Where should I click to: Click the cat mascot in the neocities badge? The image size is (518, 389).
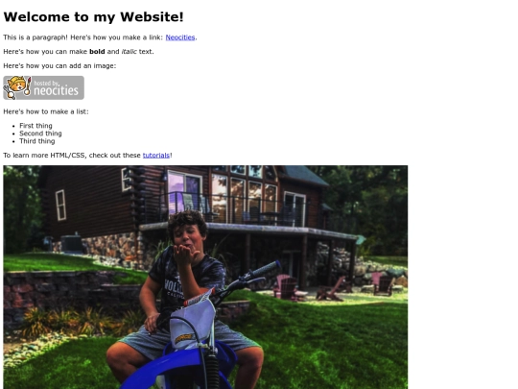coord(17,87)
